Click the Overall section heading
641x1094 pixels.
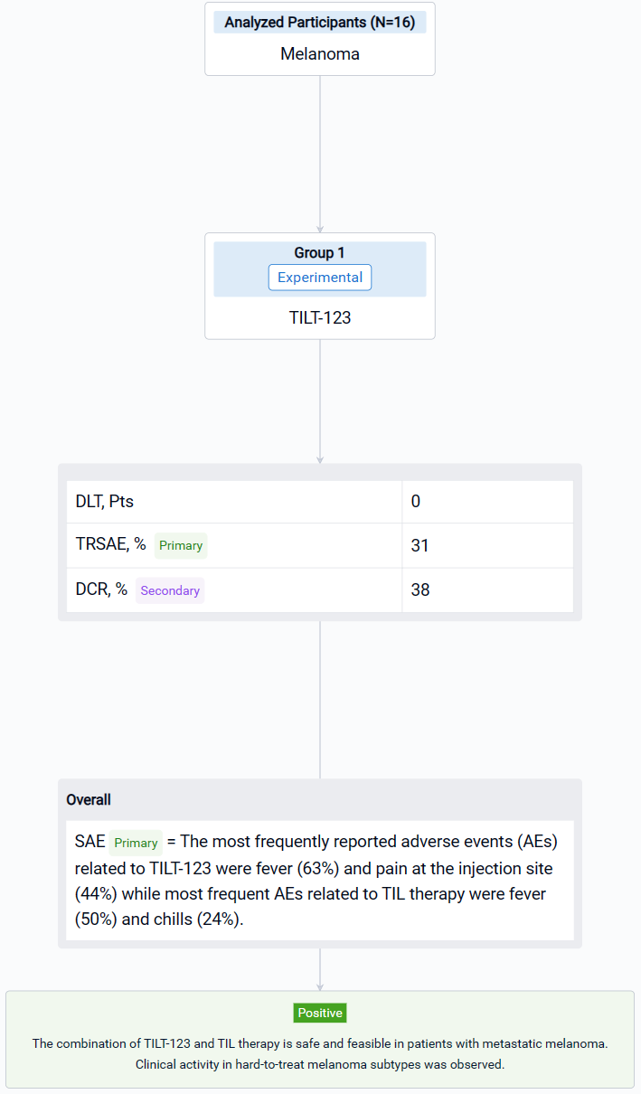click(x=89, y=800)
